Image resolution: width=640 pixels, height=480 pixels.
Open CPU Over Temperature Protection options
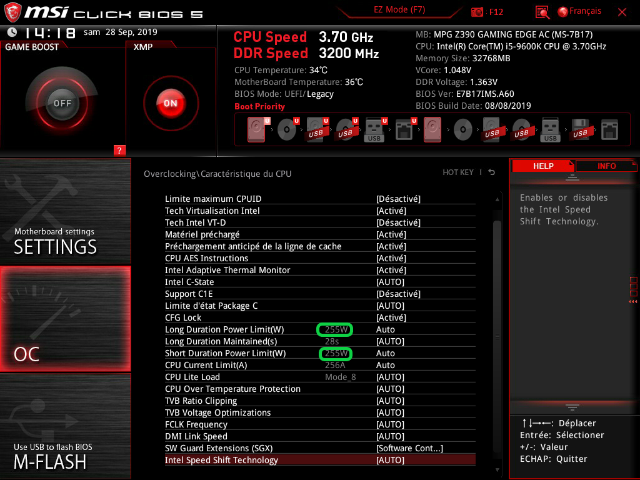click(390, 389)
